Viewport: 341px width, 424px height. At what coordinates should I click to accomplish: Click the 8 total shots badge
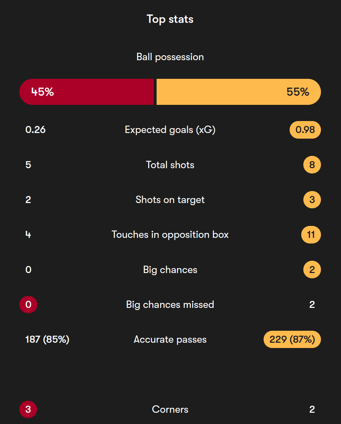click(x=312, y=165)
